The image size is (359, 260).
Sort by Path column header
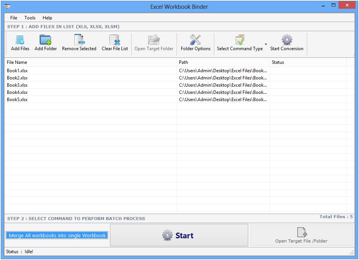point(223,62)
